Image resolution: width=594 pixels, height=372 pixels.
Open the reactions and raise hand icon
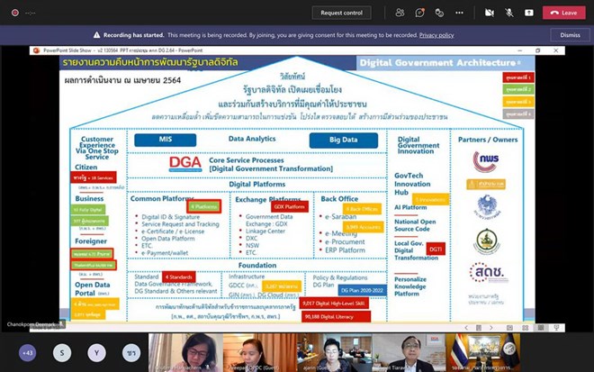[x=439, y=13]
